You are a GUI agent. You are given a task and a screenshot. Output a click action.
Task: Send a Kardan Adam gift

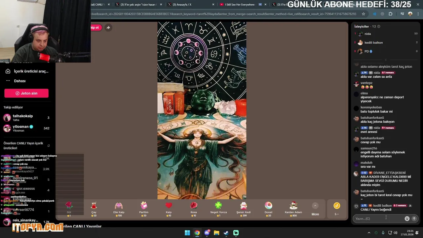pyautogui.click(x=293, y=209)
